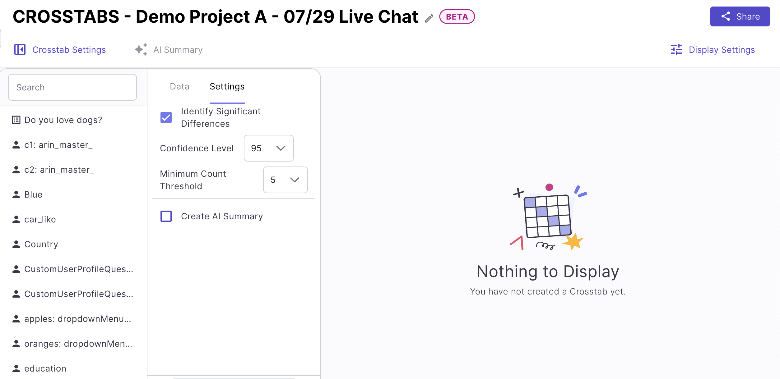Click the Crosstab Settings panel icon
This screenshot has height=379, width=780.
tap(20, 49)
